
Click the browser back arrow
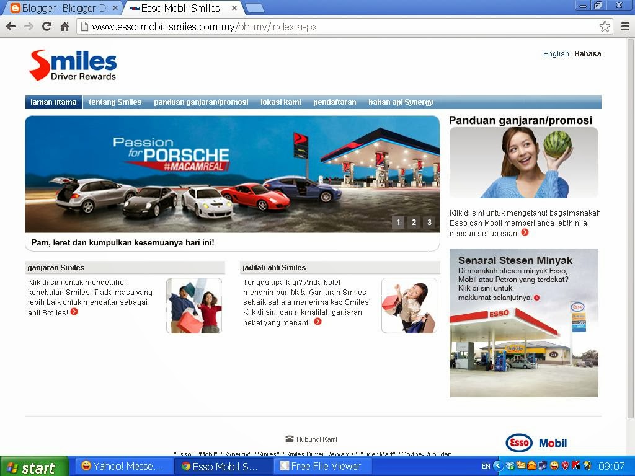(x=11, y=27)
